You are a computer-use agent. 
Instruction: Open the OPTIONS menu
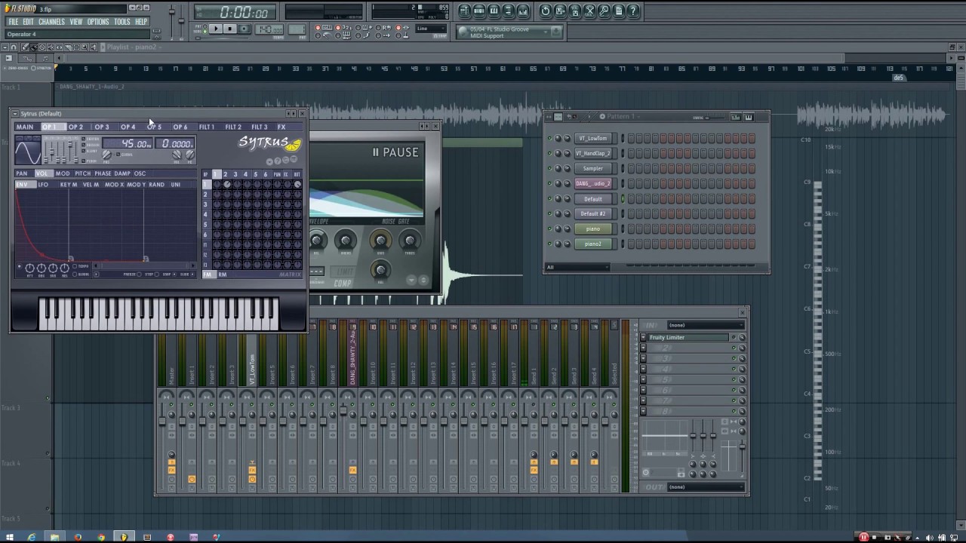[98, 22]
